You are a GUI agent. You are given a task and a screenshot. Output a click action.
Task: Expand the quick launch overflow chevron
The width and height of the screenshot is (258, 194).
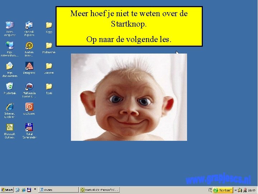[35, 189]
